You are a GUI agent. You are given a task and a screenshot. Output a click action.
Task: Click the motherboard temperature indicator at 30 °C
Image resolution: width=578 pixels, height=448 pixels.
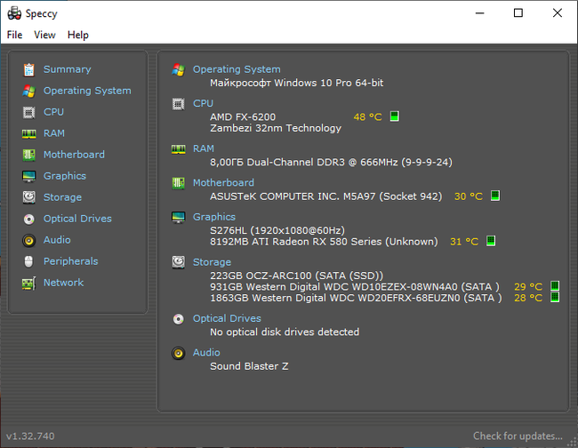click(x=495, y=196)
